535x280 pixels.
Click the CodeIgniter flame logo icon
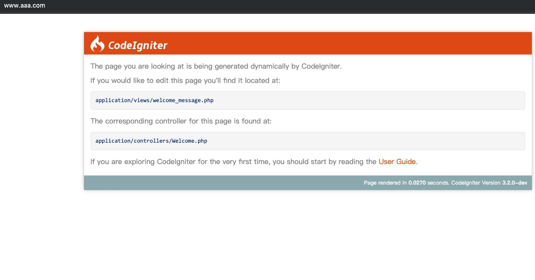[97, 44]
